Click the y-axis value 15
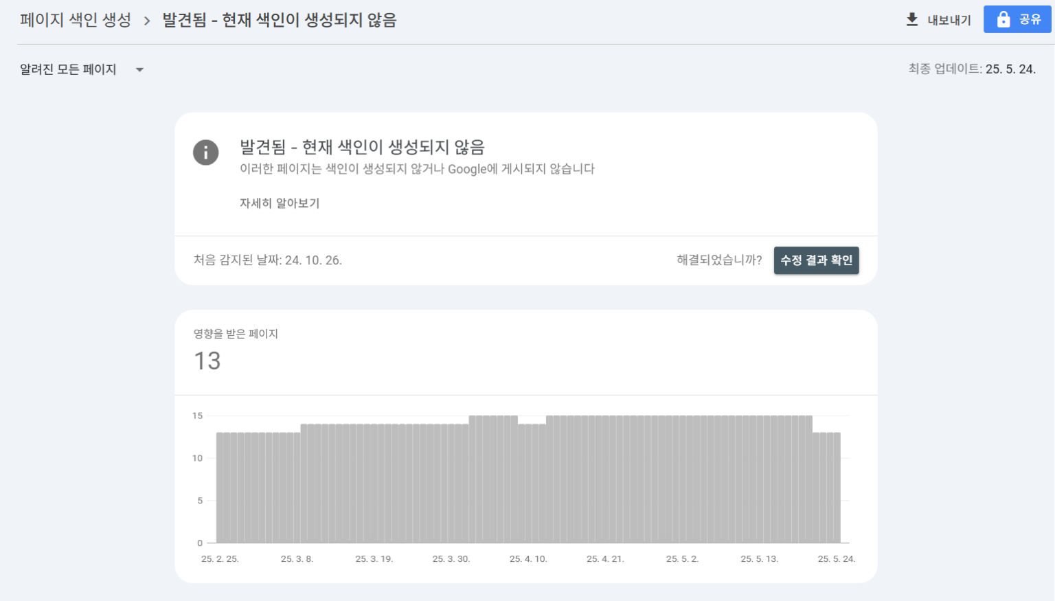Viewport: 1055px width, 601px height. click(x=198, y=416)
